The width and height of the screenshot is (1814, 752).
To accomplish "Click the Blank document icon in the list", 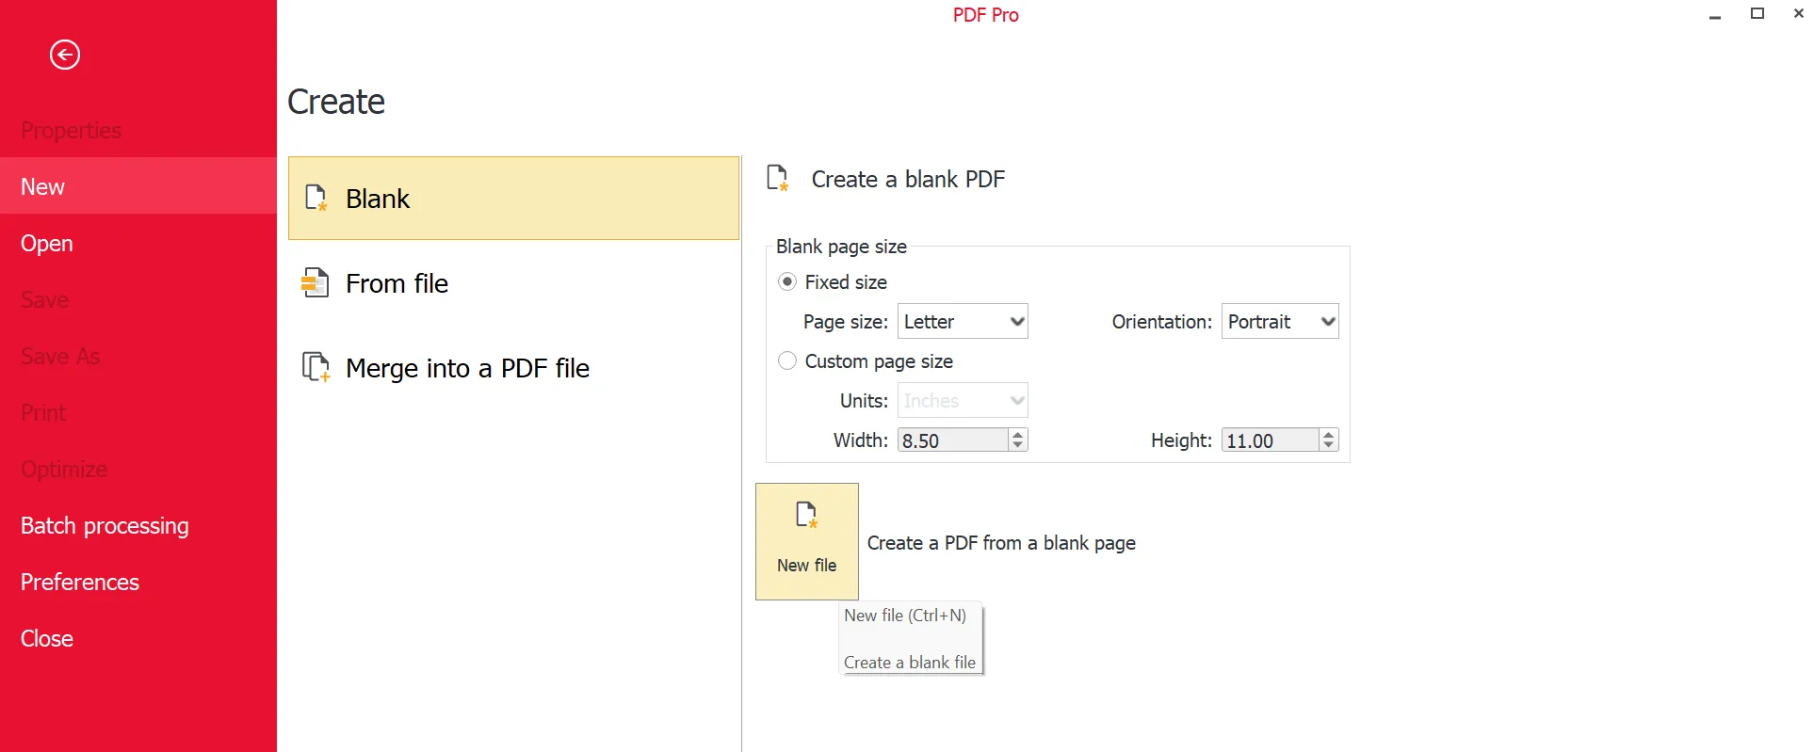I will (x=316, y=199).
